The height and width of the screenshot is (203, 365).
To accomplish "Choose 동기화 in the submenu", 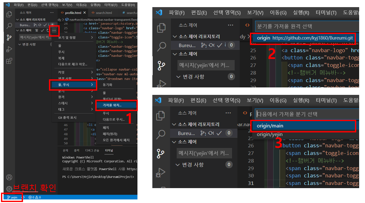I will tap(116, 85).
